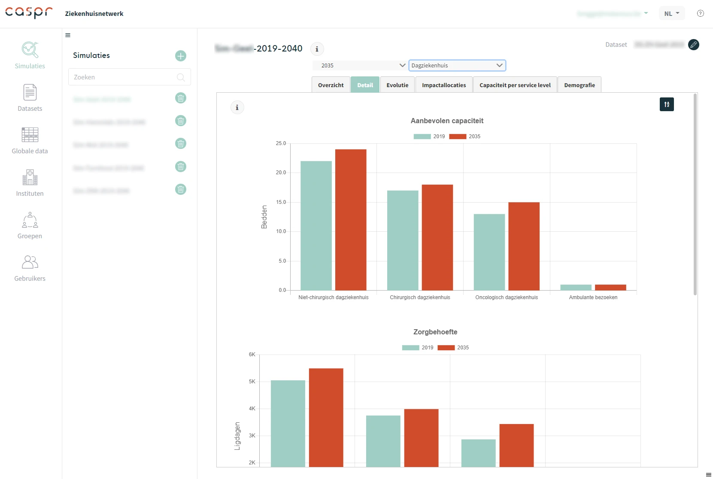Screen dimensions: 713x479
Task: Click the sort order button on chart
Action: [x=666, y=104]
